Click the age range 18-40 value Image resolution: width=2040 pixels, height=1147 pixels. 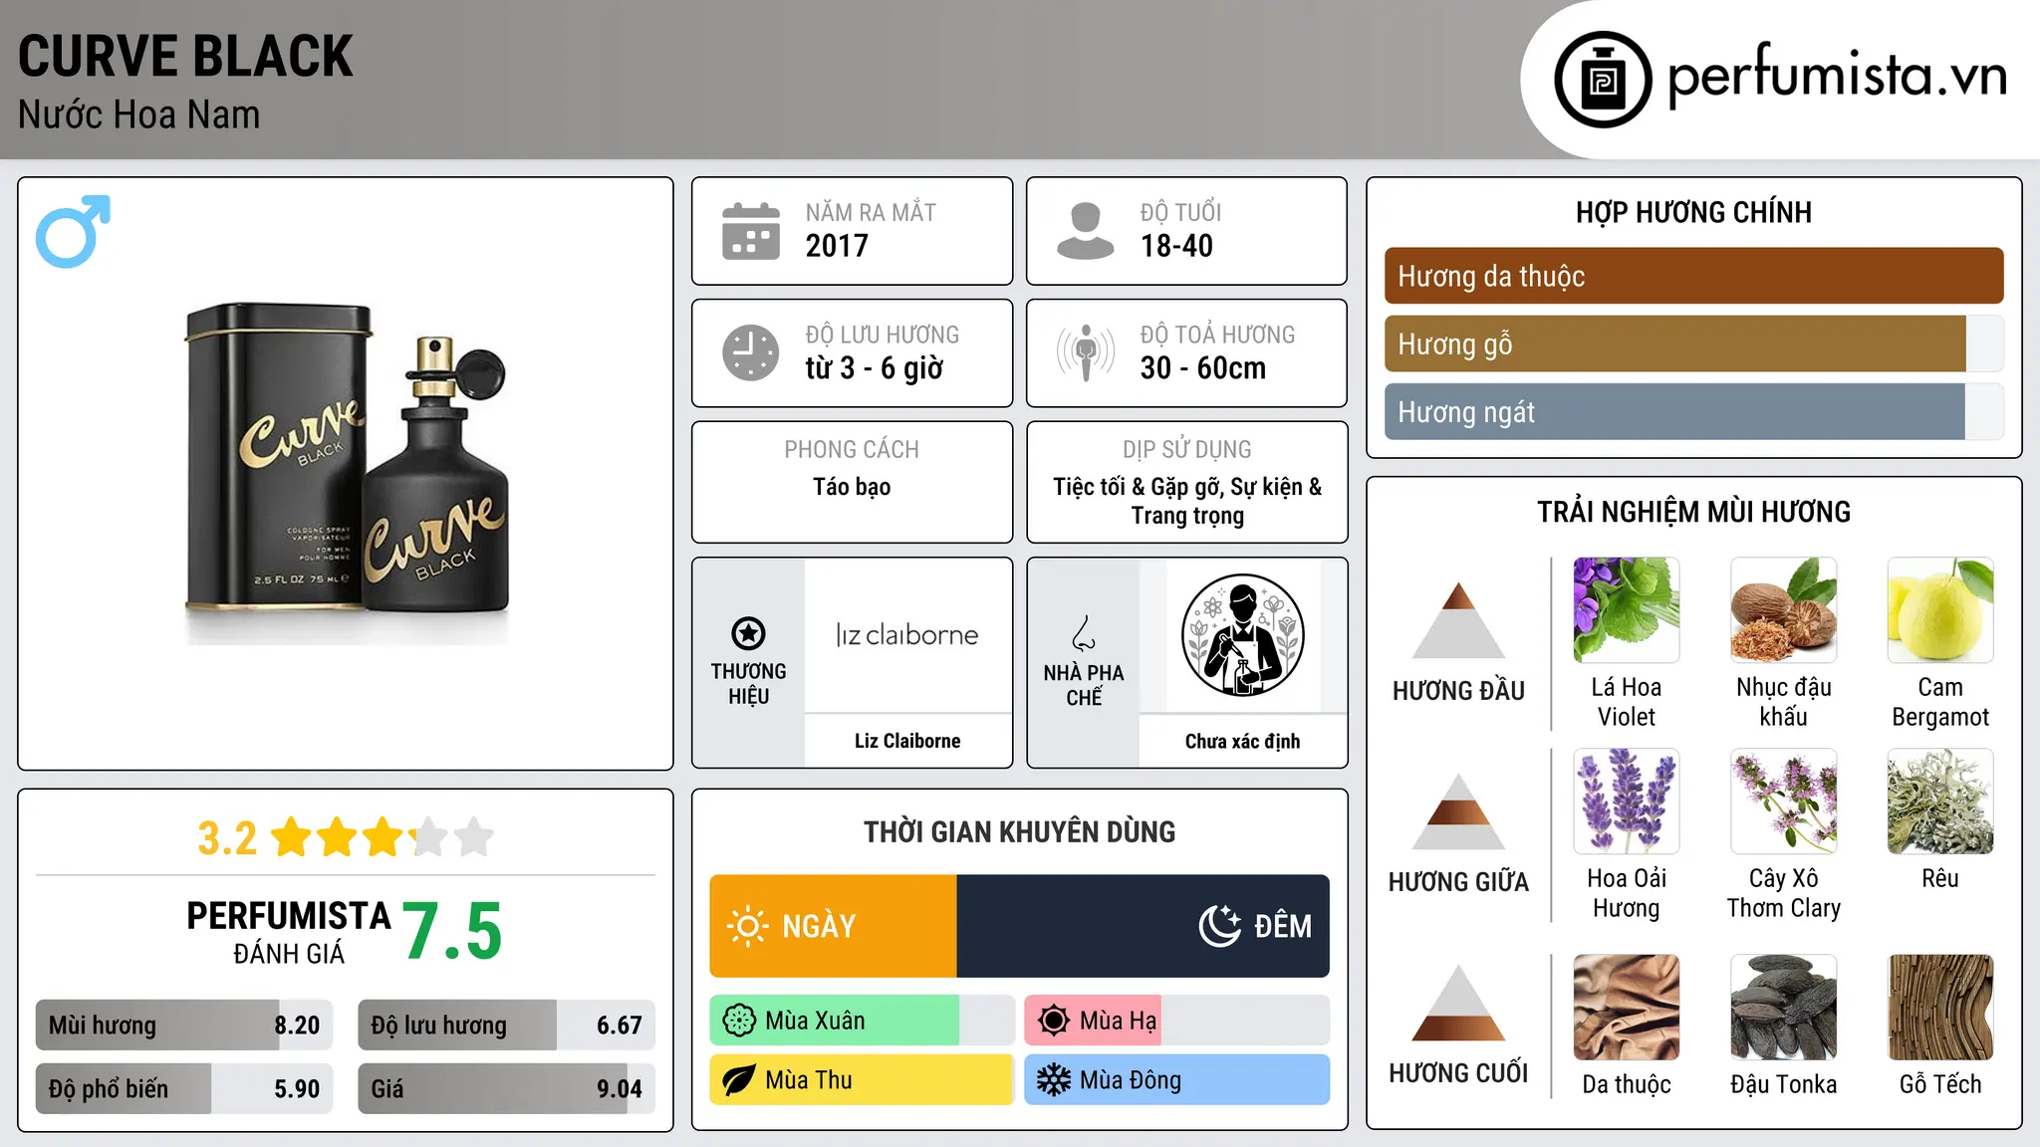[x=1176, y=246]
